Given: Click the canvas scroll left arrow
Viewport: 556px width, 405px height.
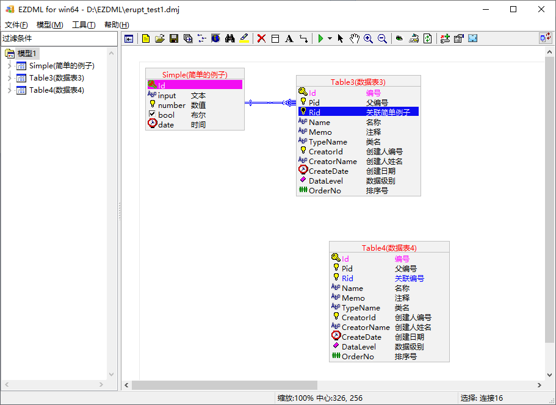Looking at the screenshot, I should coord(126,385).
